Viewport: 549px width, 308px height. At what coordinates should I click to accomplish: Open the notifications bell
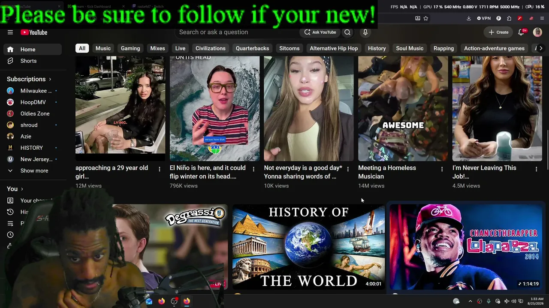click(522, 32)
